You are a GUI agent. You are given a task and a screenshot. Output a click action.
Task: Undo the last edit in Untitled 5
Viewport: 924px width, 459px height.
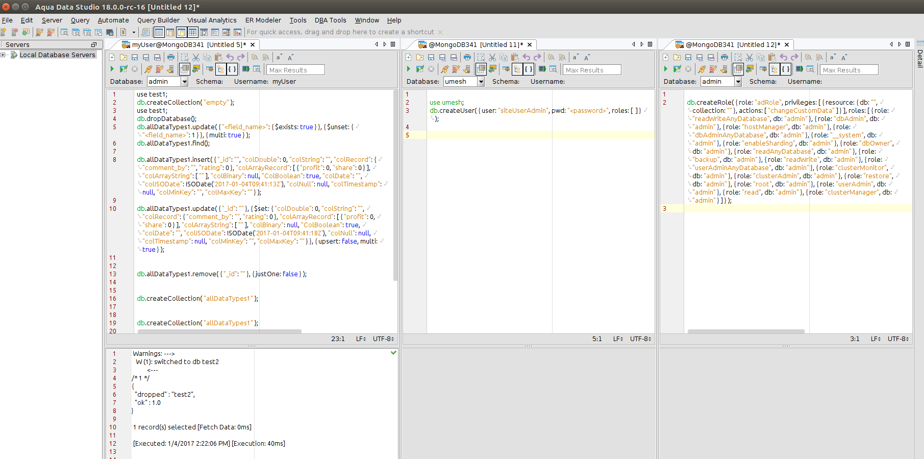(x=230, y=57)
